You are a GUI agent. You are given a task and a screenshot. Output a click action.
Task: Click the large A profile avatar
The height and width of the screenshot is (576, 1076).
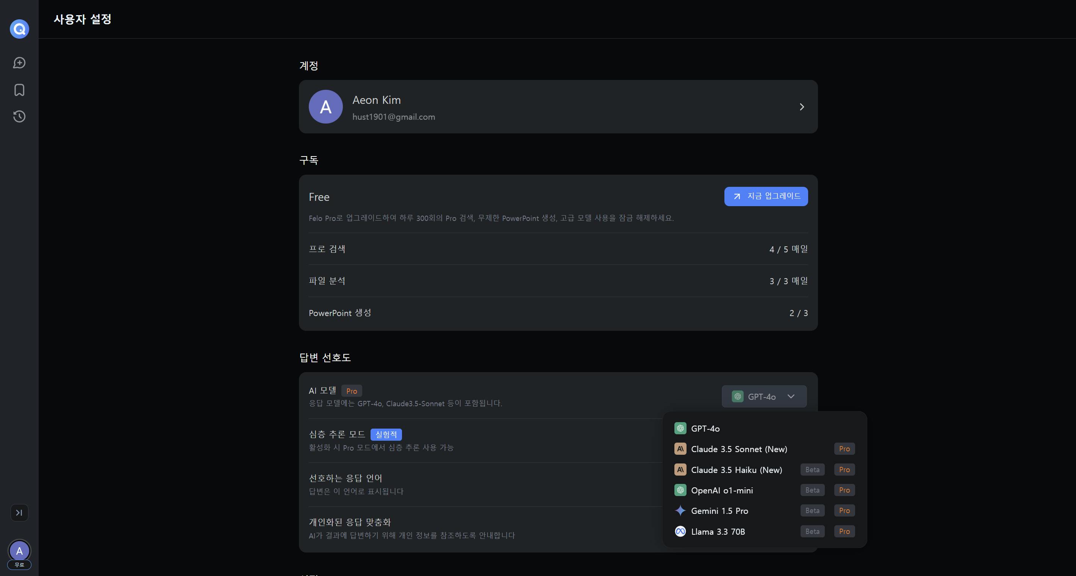coord(325,107)
